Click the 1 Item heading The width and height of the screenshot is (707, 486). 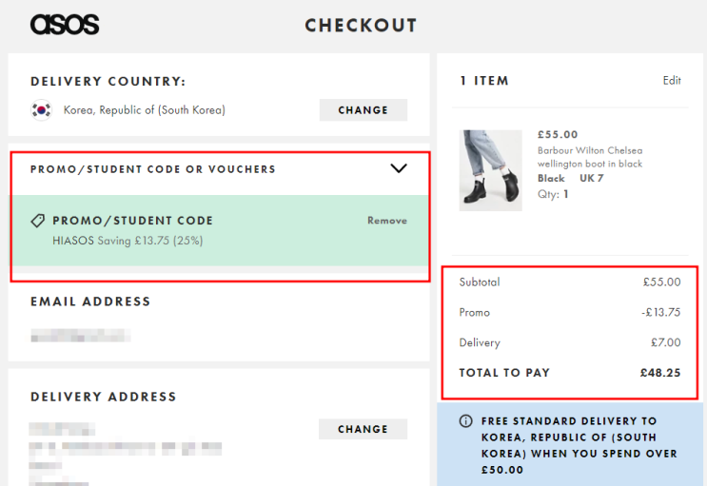click(x=484, y=81)
